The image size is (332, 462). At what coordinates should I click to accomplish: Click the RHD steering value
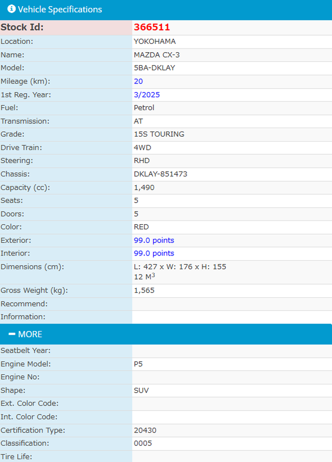(x=142, y=161)
